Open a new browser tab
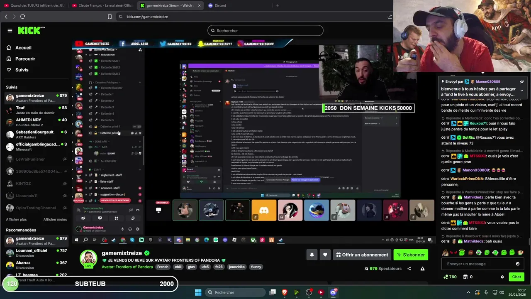531x299 pixels. [278, 5]
